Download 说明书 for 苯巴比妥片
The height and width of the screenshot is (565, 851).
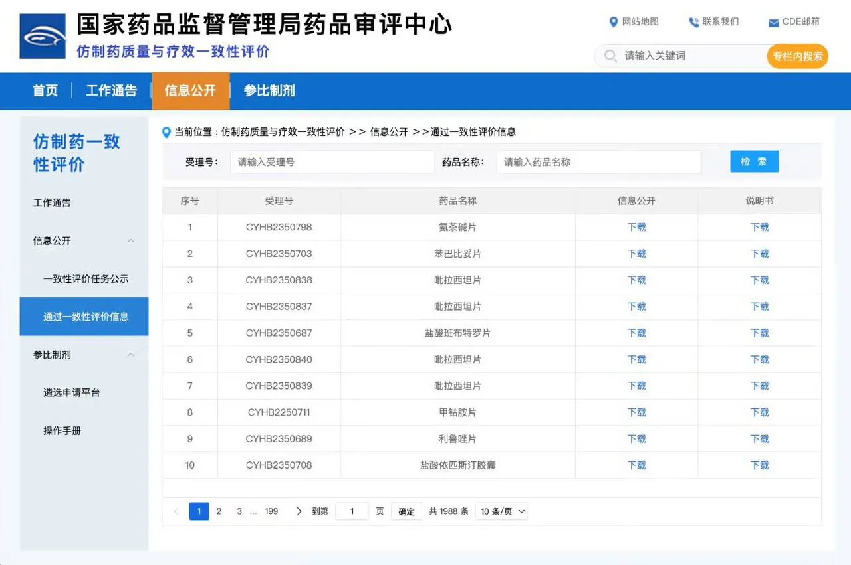pyautogui.click(x=759, y=254)
